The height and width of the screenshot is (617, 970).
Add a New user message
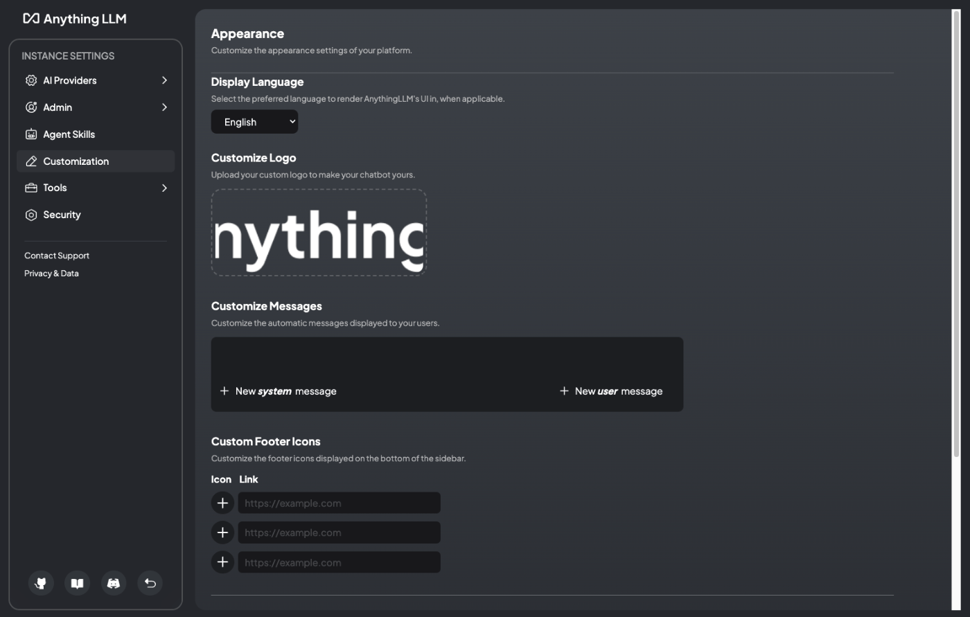[611, 391]
